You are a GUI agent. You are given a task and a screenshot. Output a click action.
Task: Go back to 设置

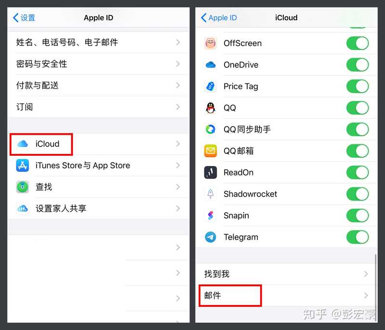point(24,18)
